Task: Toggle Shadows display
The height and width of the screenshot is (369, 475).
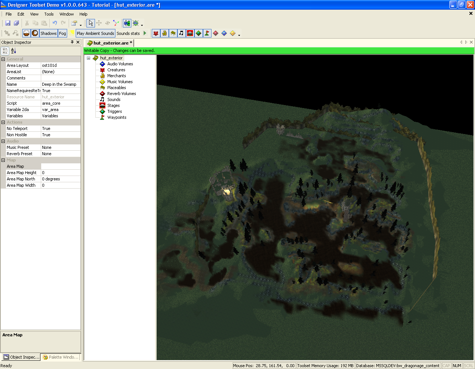Action: (48, 33)
